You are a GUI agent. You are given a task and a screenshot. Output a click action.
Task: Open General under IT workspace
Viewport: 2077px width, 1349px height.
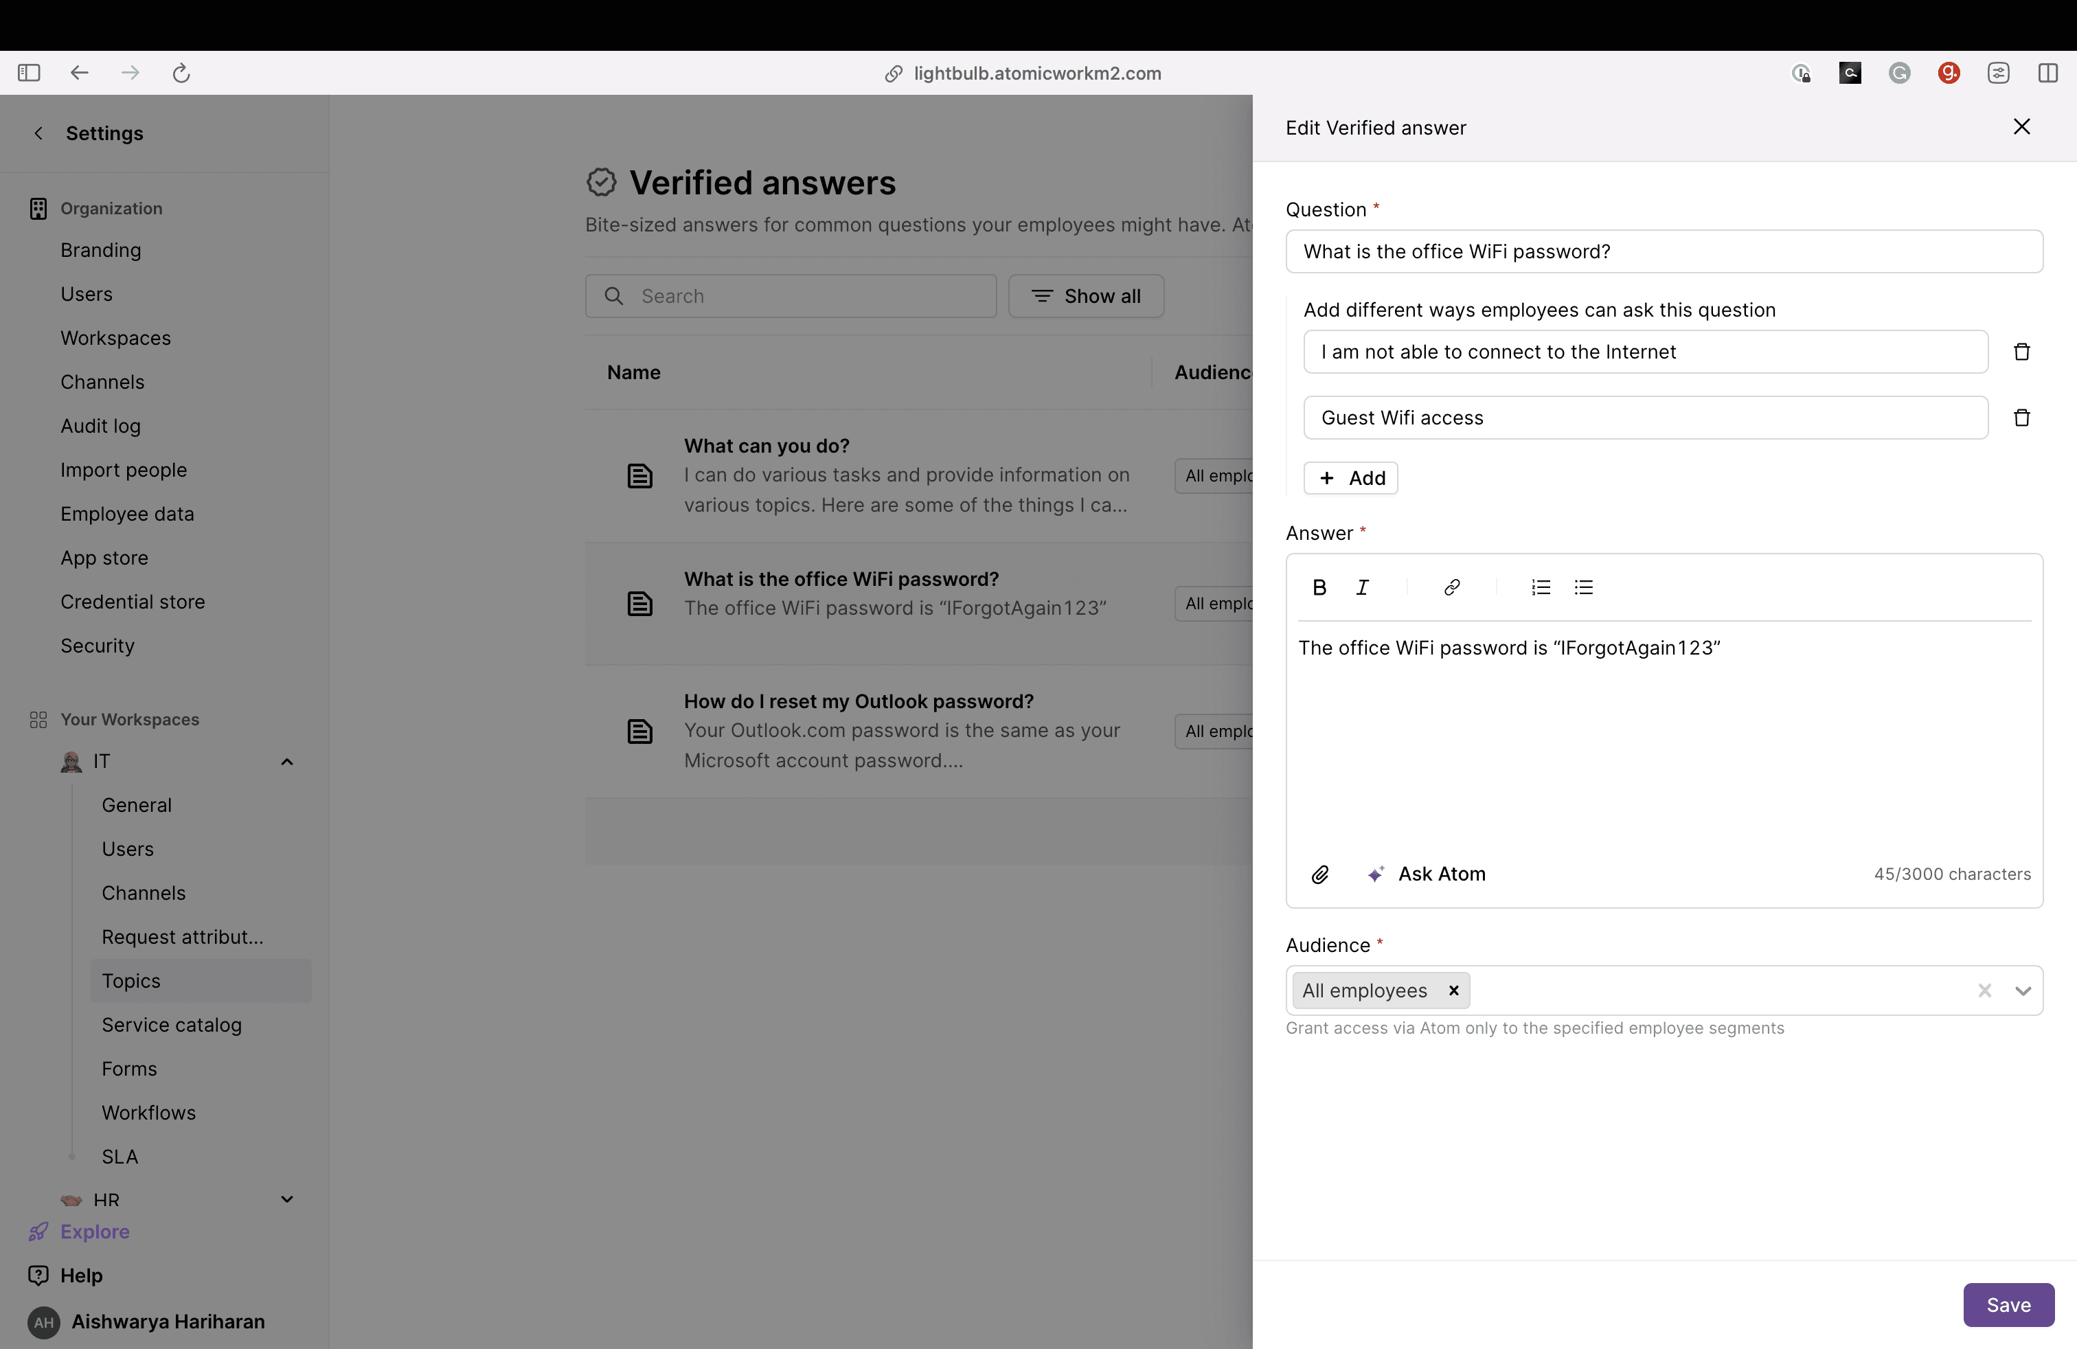[137, 806]
